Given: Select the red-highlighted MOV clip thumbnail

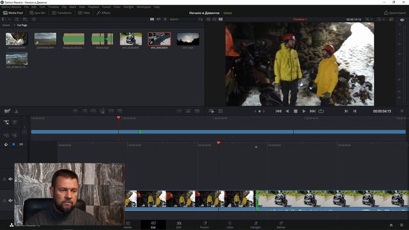Looking at the screenshot, I should point(159,39).
